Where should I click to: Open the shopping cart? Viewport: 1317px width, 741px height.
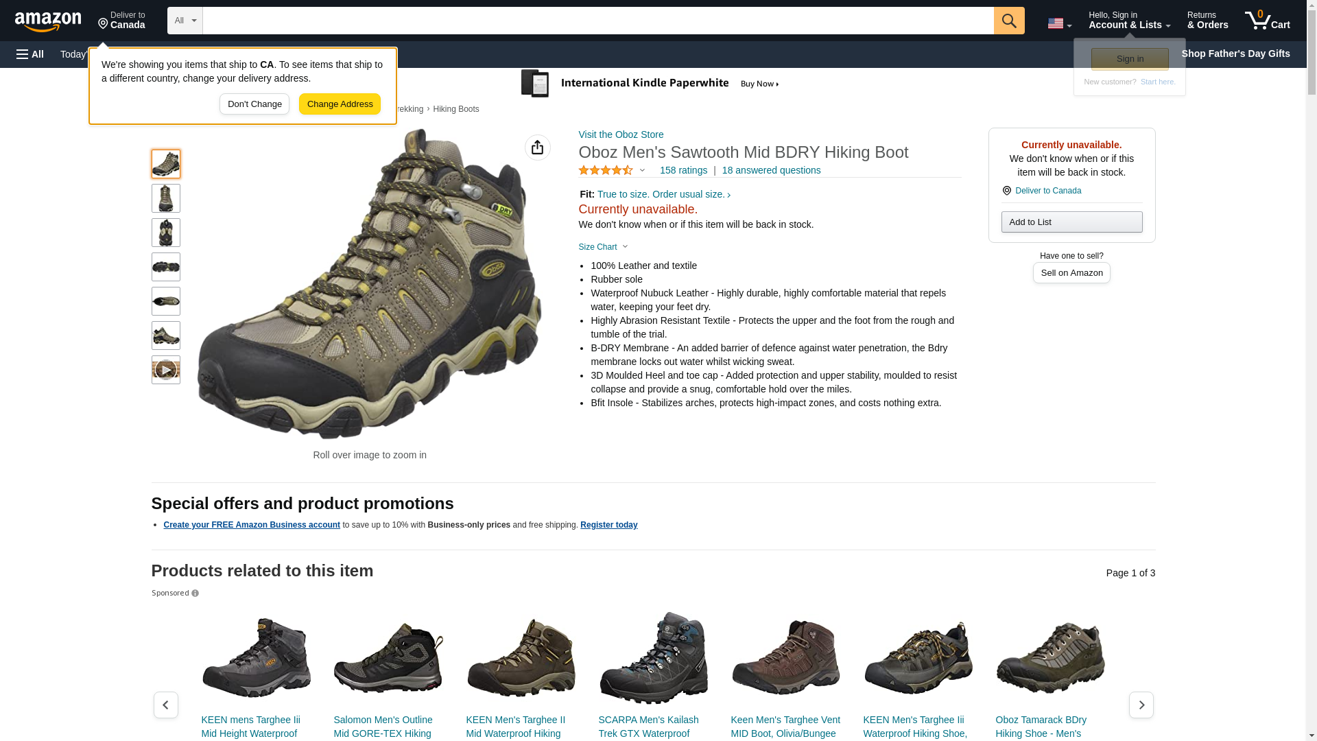[1268, 21]
